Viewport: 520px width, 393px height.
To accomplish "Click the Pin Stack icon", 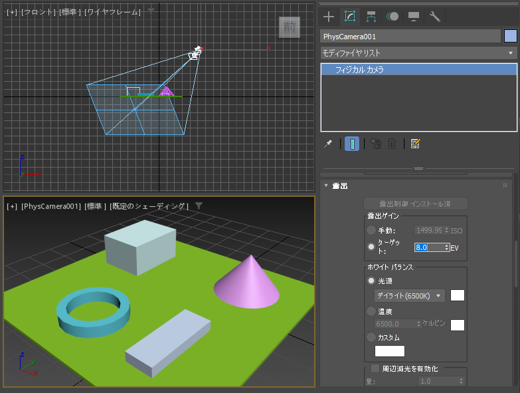I will [x=328, y=144].
